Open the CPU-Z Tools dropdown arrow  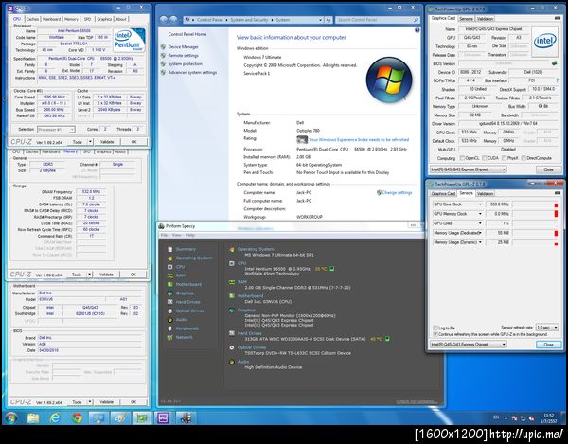[88, 141]
